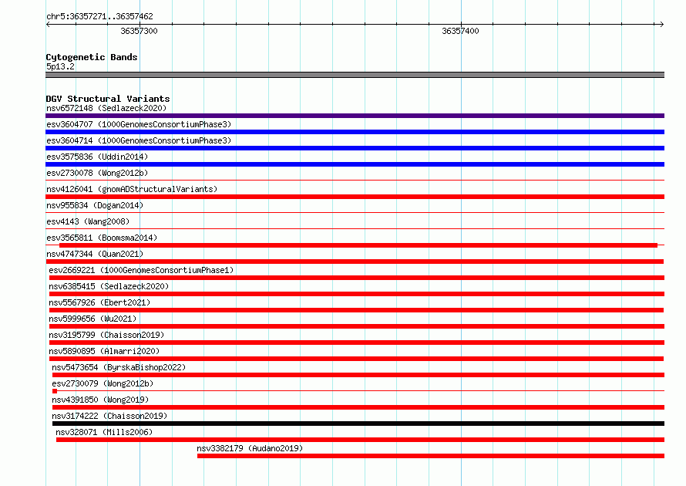Click the purple bar under nsv6572148

(355, 116)
